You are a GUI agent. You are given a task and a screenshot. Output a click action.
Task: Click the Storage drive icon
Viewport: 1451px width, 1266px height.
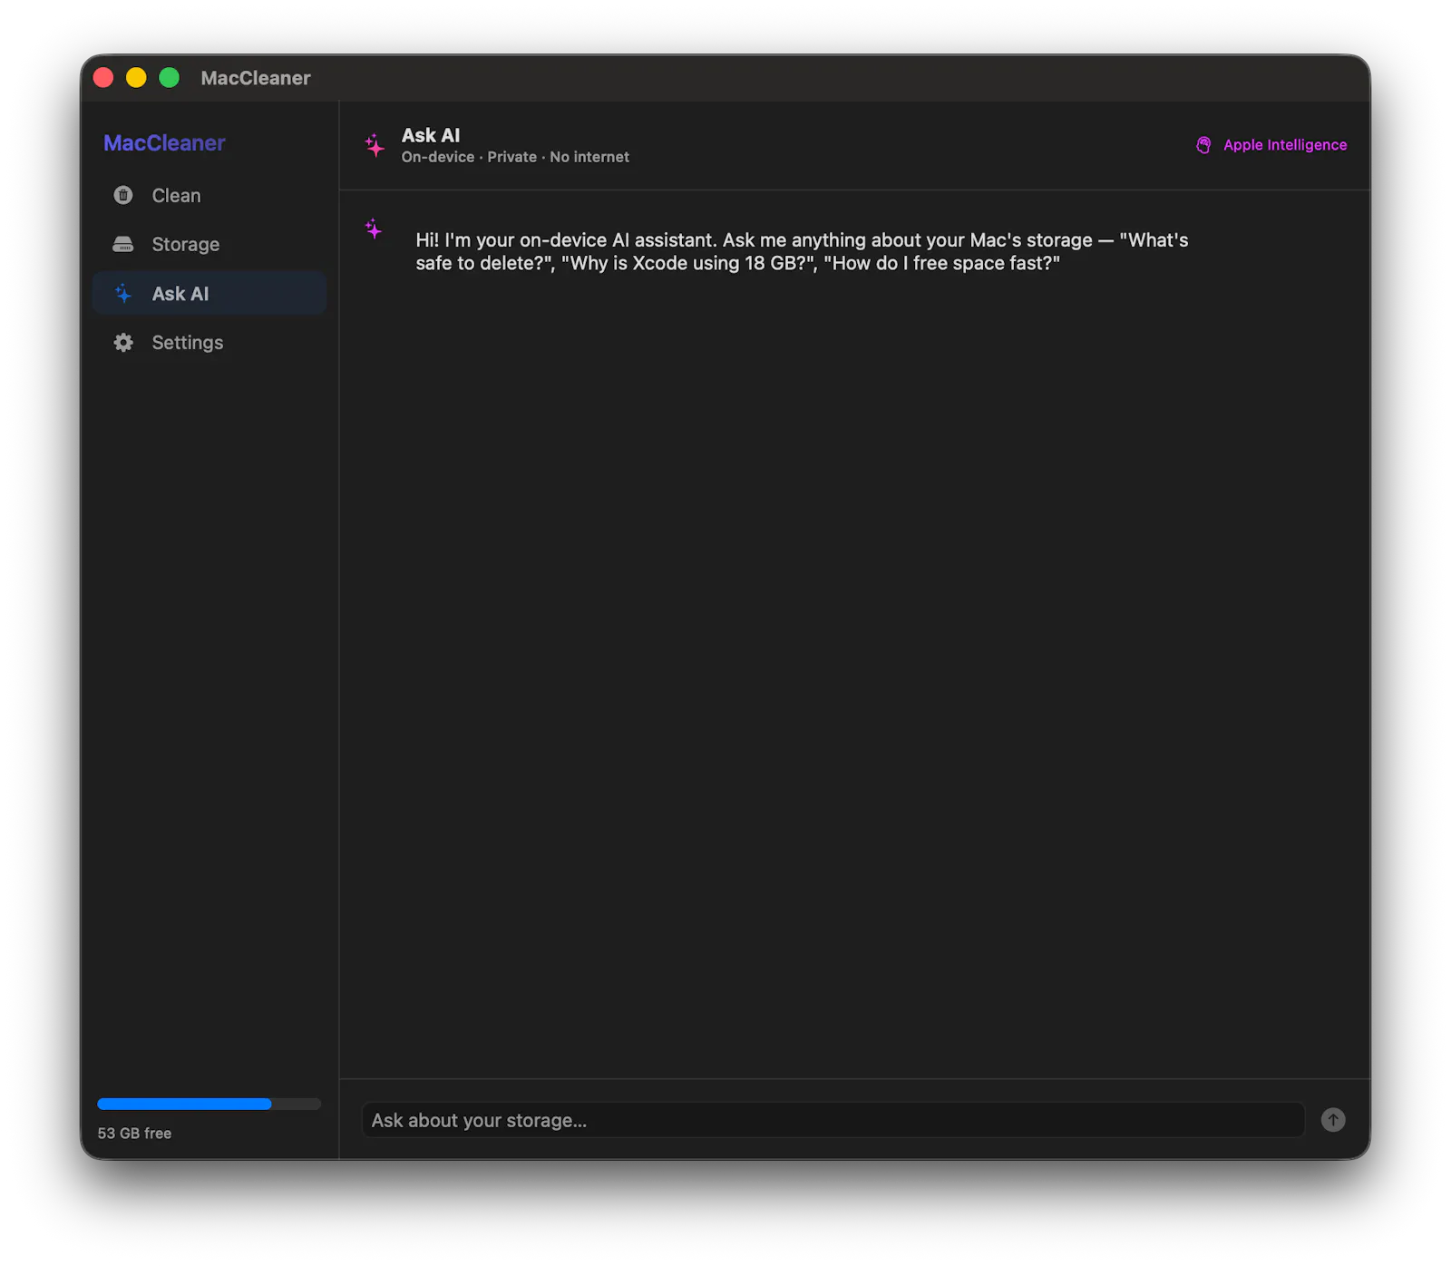[123, 244]
